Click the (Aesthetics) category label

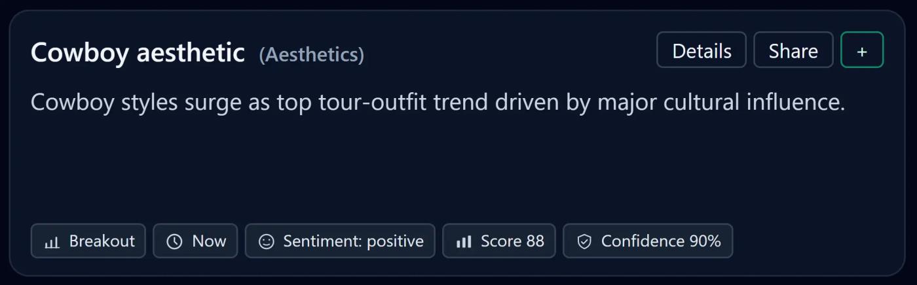[x=311, y=55]
